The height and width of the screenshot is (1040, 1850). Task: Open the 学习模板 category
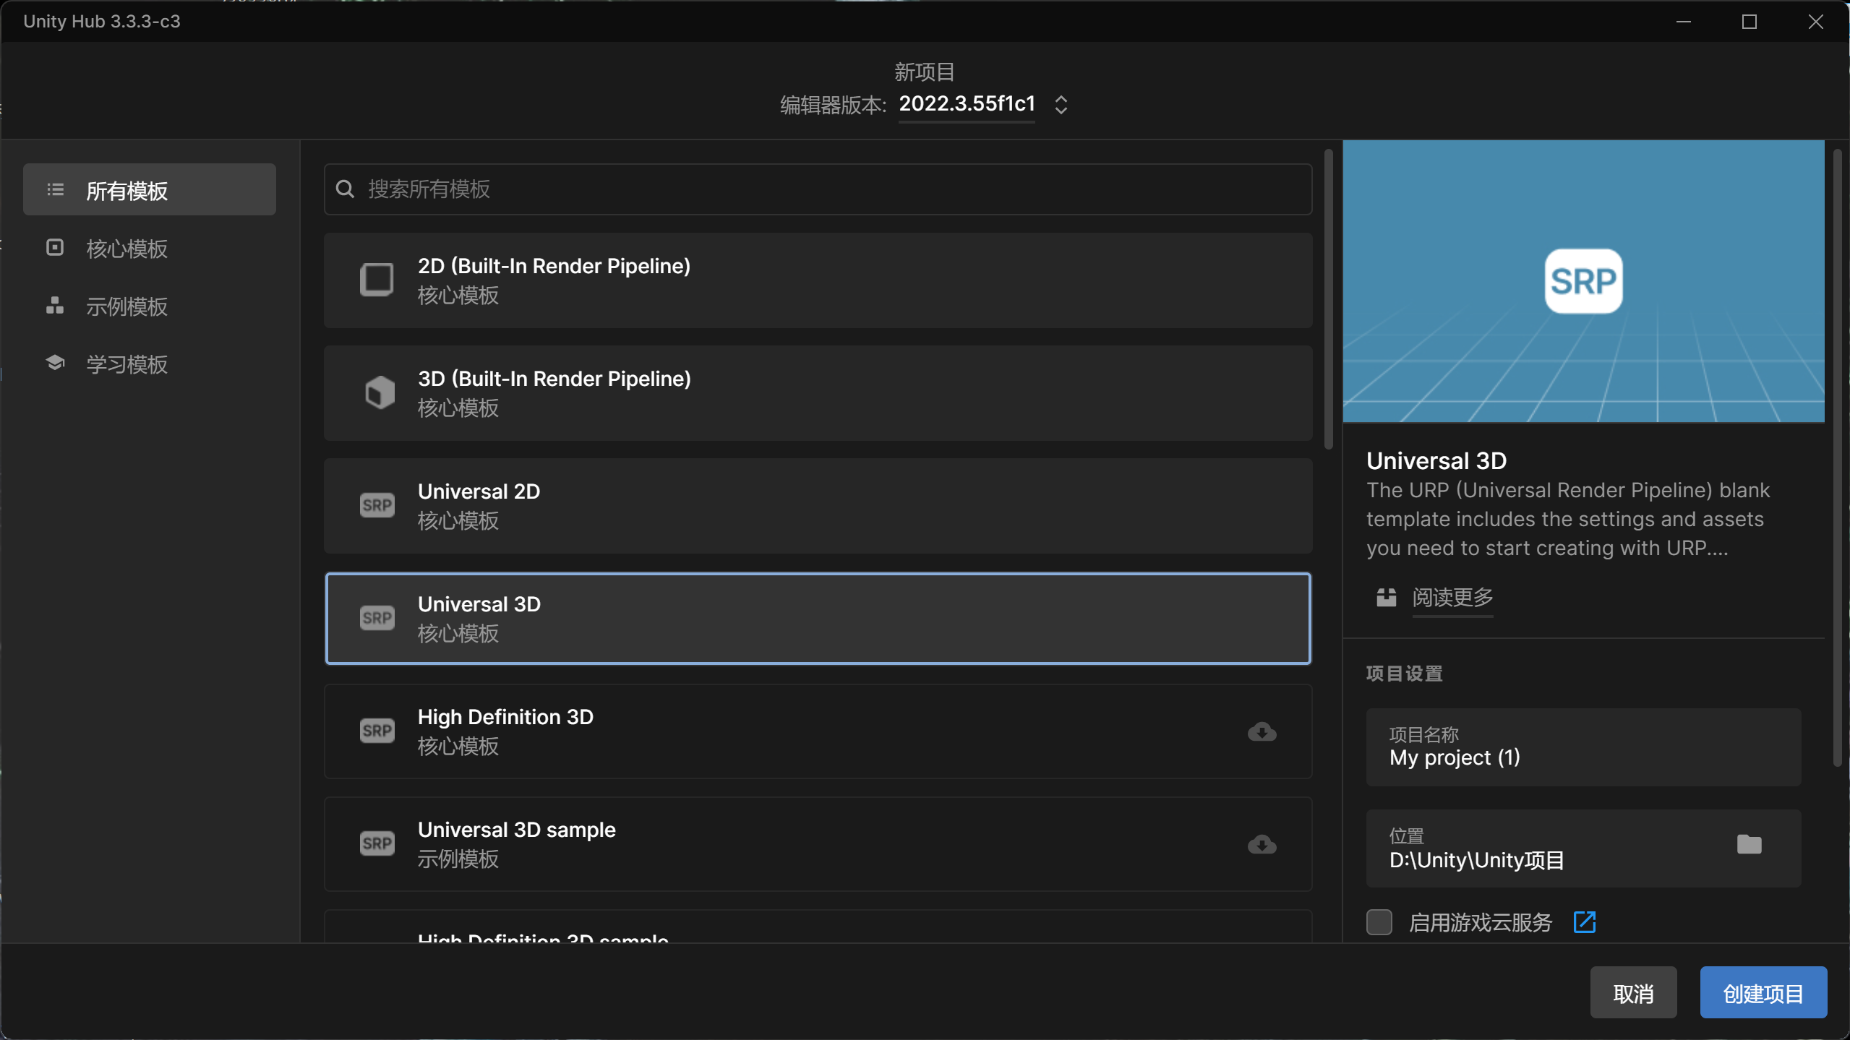pos(127,364)
